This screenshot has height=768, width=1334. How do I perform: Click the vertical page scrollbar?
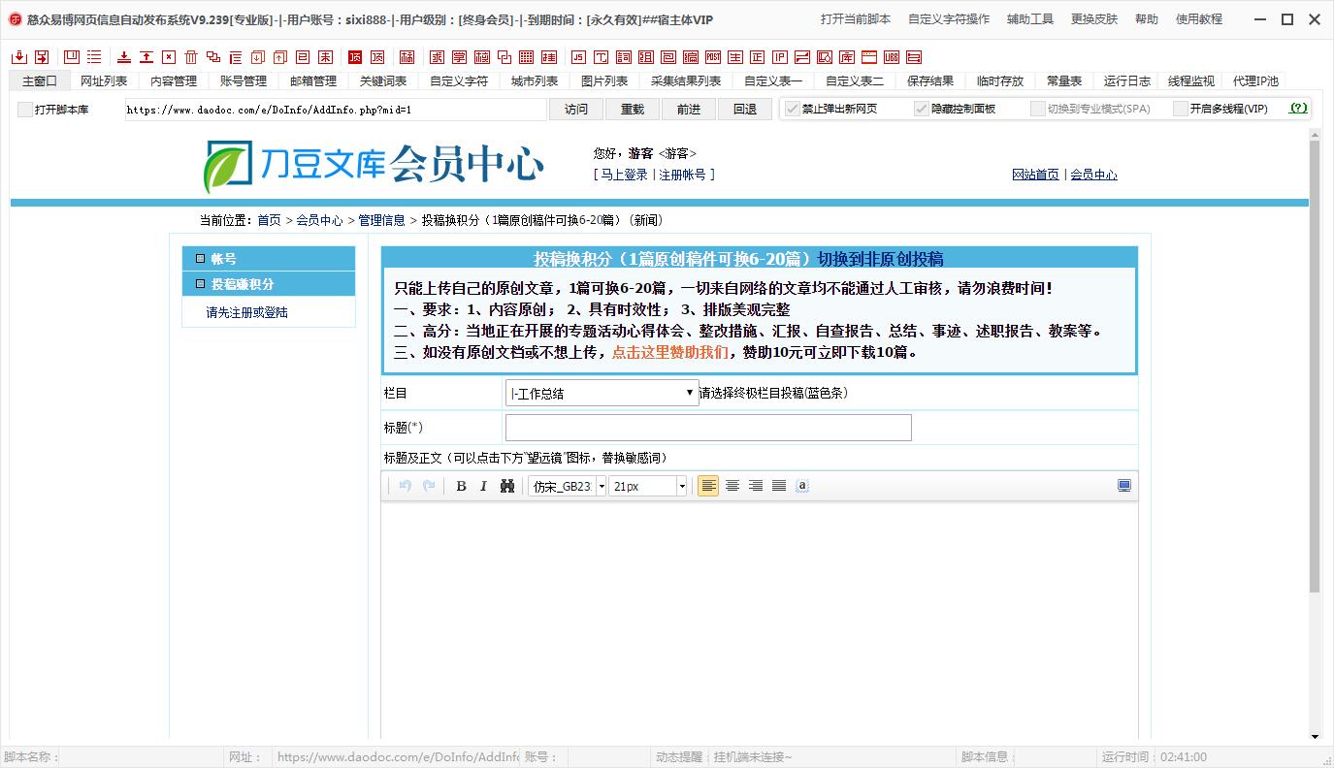pos(1315,368)
